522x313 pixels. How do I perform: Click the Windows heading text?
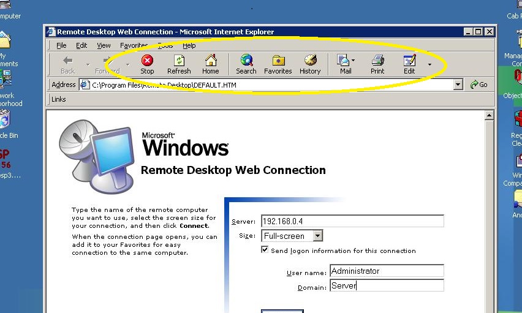186,148
